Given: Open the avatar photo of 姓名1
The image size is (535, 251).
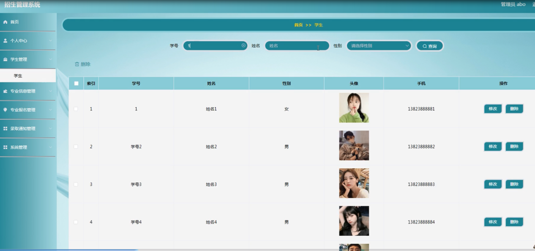Looking at the screenshot, I should pos(354,108).
